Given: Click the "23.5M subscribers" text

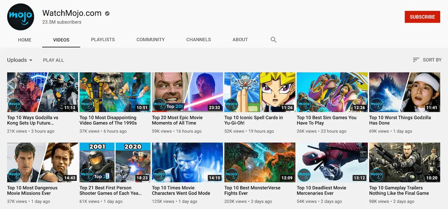Looking at the screenshot, I should click(62, 22).
